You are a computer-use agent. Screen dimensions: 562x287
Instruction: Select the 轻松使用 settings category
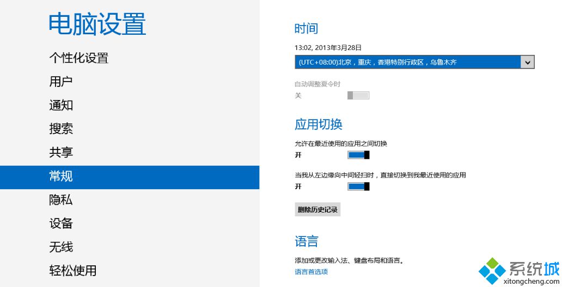(73, 271)
